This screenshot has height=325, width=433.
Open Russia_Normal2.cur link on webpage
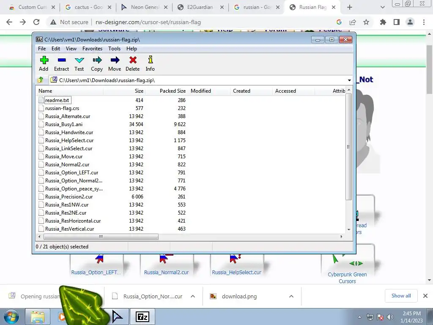[166, 273]
